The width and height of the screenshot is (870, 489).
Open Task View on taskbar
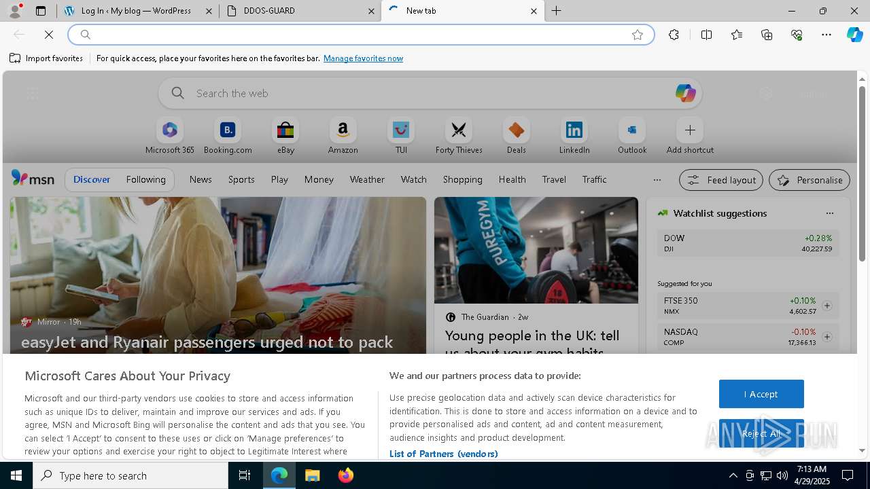pos(245,475)
